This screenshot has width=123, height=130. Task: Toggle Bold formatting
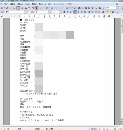click(64, 12)
